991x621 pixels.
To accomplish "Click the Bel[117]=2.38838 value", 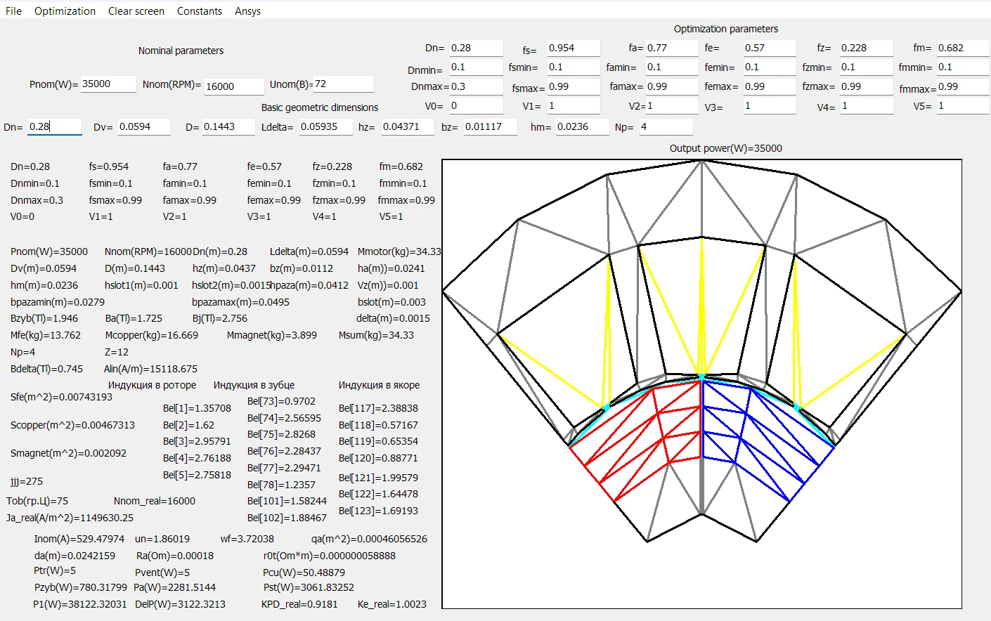I will (378, 409).
